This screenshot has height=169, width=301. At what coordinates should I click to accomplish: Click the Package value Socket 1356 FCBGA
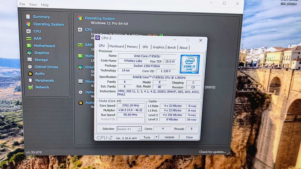(x=147, y=66)
